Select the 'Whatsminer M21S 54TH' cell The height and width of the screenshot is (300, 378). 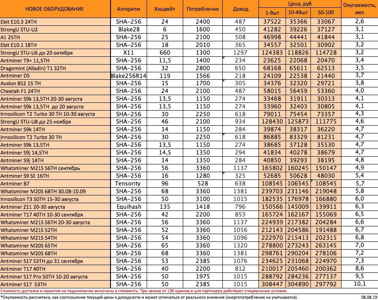point(55,238)
